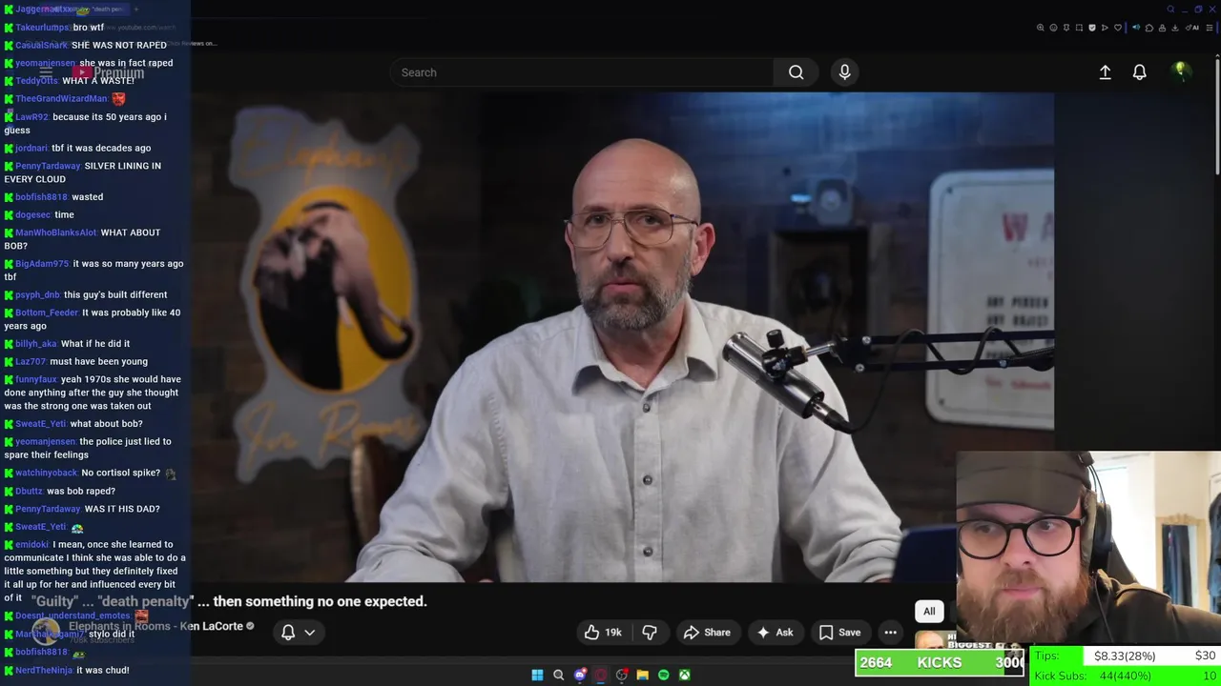Viewport: 1221px width, 686px height.
Task: Open Spotify from the taskbar
Action: (663, 675)
